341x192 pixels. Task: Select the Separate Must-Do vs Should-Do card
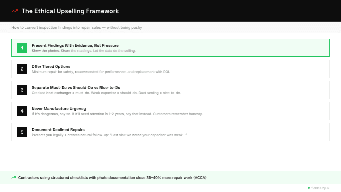170,90
